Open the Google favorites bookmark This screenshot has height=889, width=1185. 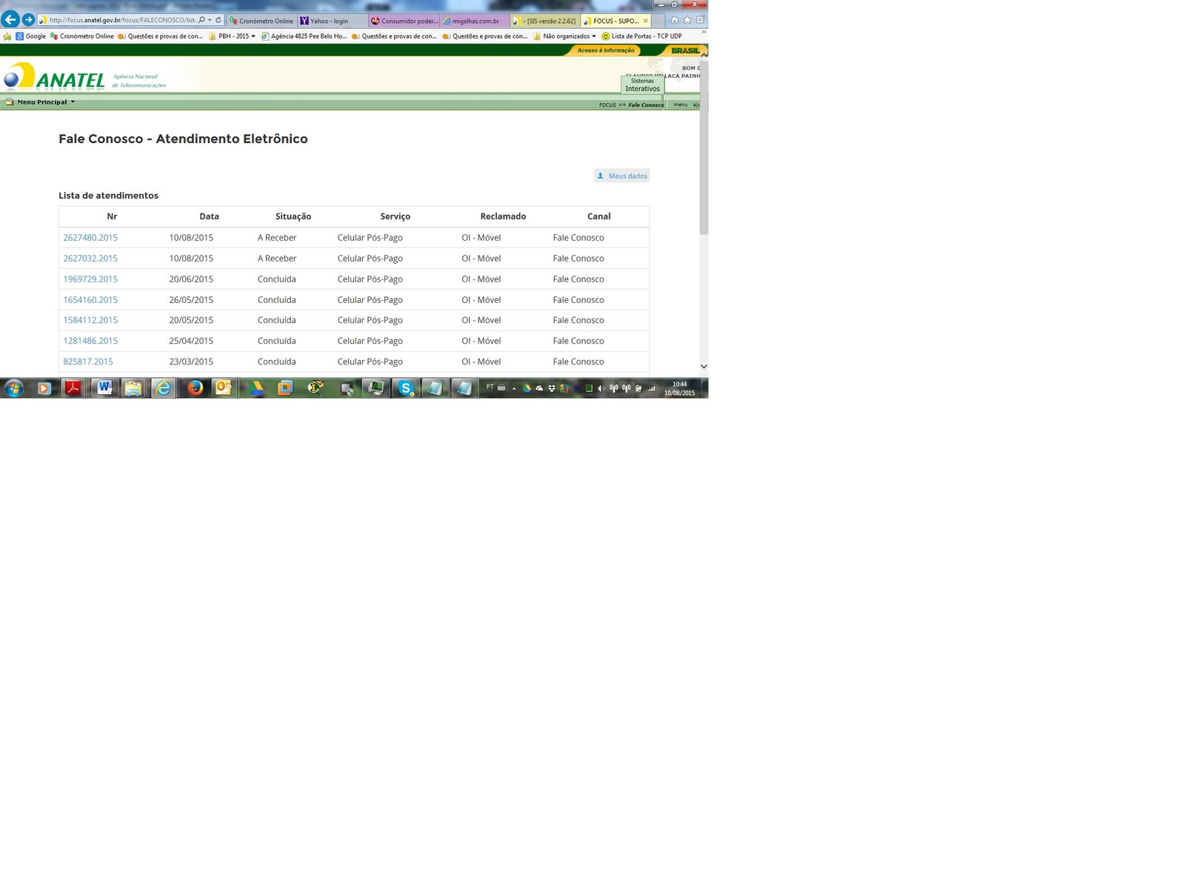pyautogui.click(x=30, y=36)
